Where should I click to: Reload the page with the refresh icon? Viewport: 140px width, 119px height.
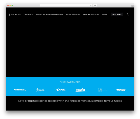pos(91,5)
